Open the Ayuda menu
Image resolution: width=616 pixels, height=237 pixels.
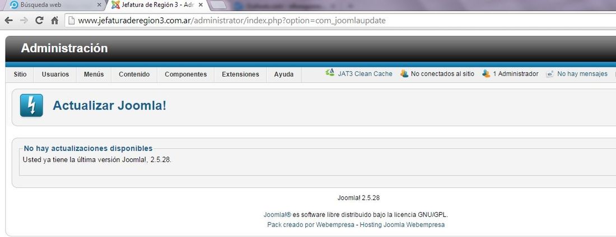[284, 74]
